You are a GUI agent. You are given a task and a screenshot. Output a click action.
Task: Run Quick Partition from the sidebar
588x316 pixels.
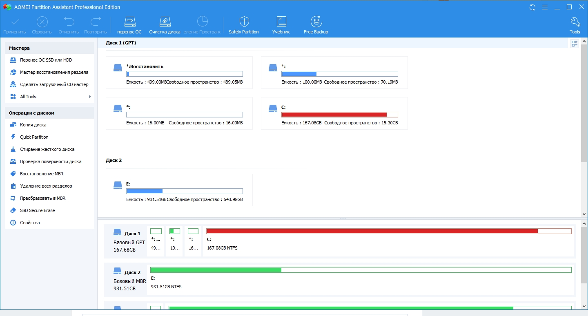coord(49,137)
